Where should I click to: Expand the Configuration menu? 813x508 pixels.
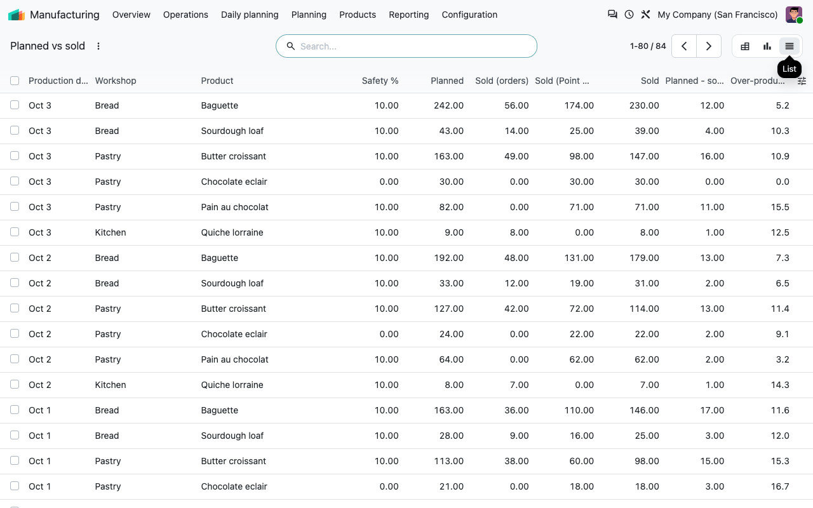pyautogui.click(x=469, y=15)
